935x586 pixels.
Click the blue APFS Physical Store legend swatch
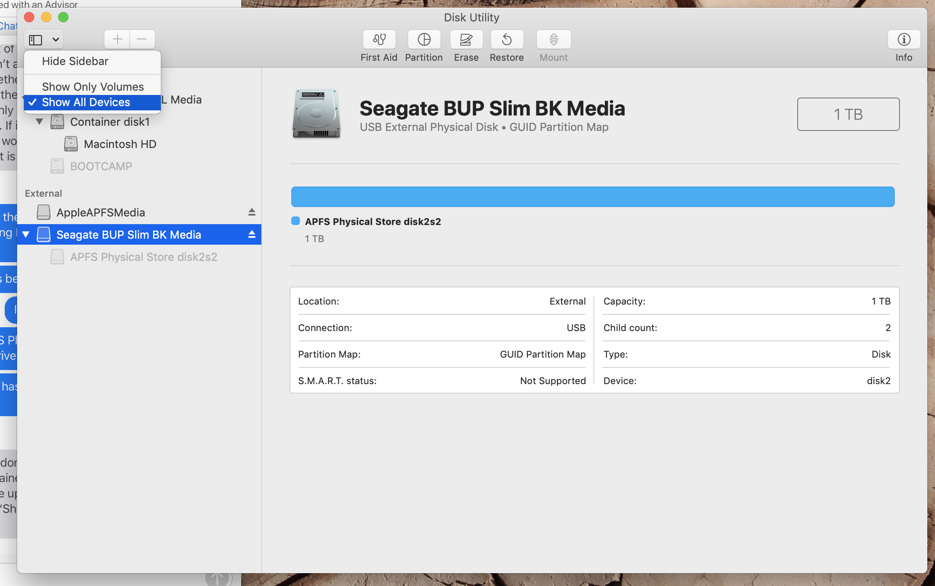(296, 221)
